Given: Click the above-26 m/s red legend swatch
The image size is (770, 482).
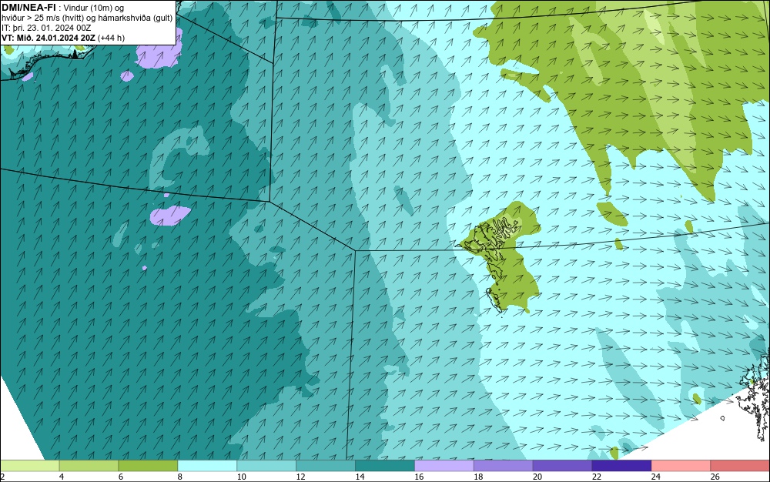Looking at the screenshot, I should tap(740, 465).
